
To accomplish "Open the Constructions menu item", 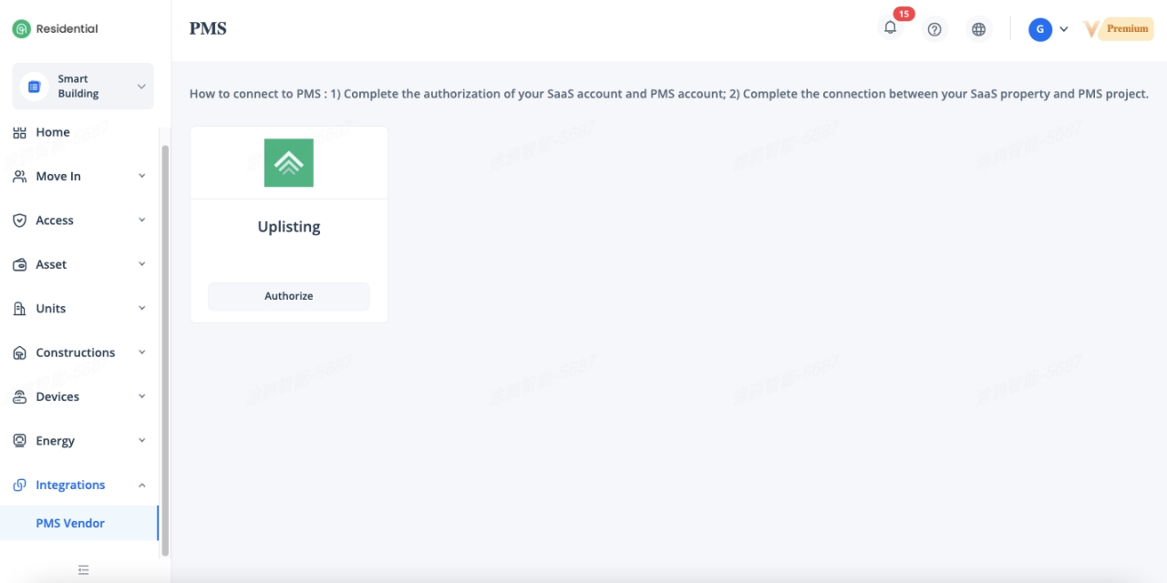I will point(75,353).
